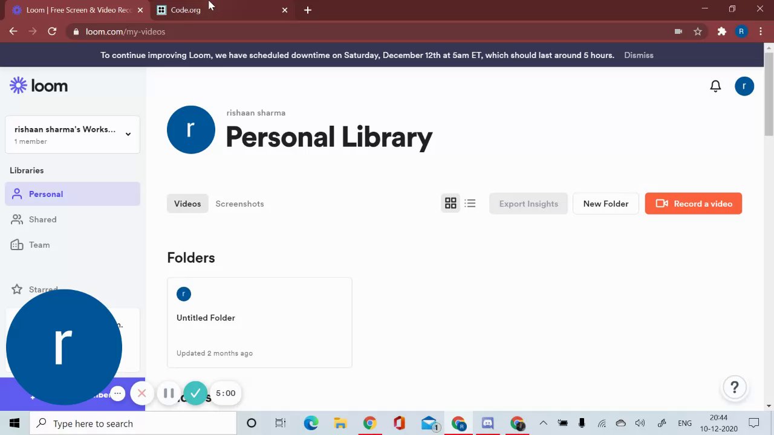Click the taskbar search box

coord(133,424)
